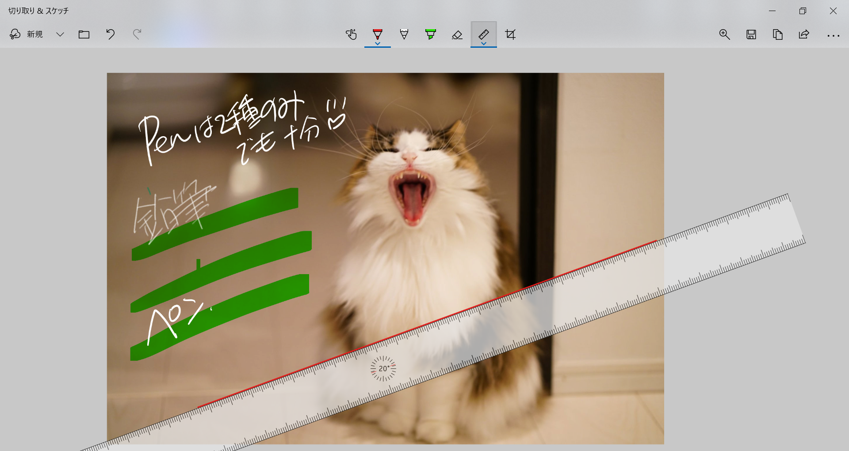
Task: Select the image crop tool
Action: point(510,34)
